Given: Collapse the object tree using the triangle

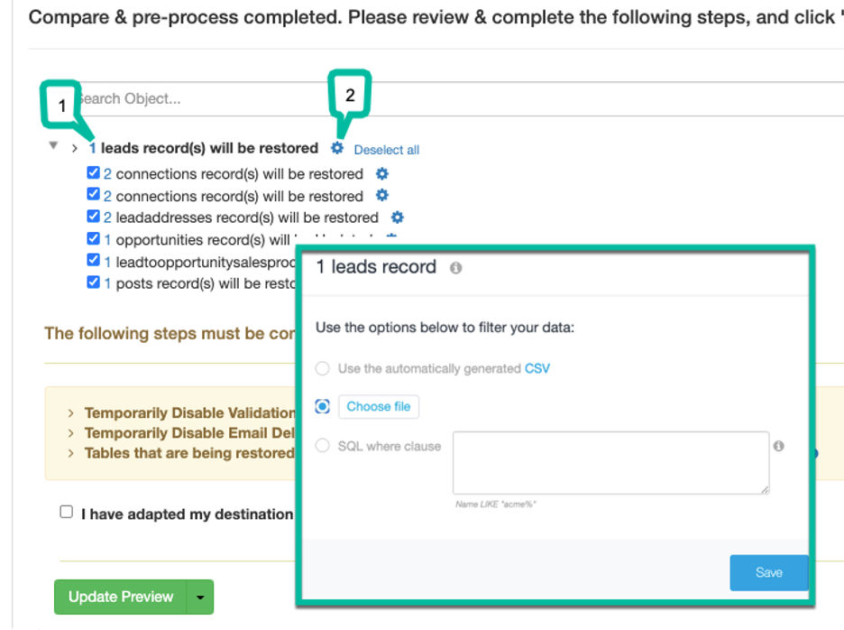Looking at the screenshot, I should [52, 144].
